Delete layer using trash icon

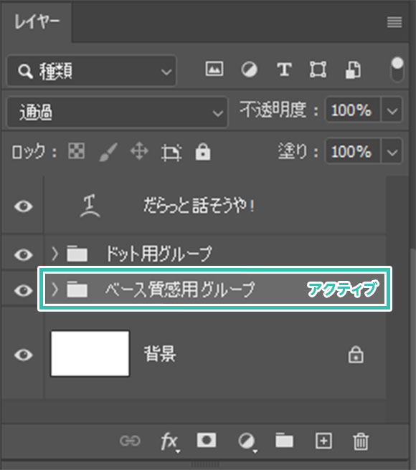point(361,441)
